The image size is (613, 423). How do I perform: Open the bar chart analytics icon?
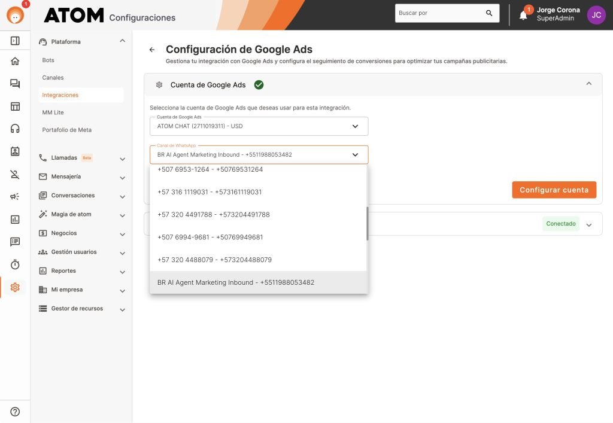[15, 219]
